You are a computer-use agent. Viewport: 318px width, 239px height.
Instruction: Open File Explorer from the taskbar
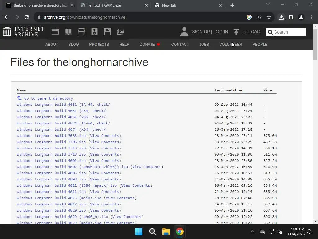166,232
